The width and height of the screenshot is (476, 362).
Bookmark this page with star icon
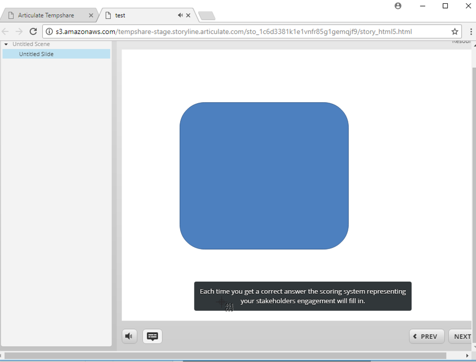pos(455,31)
